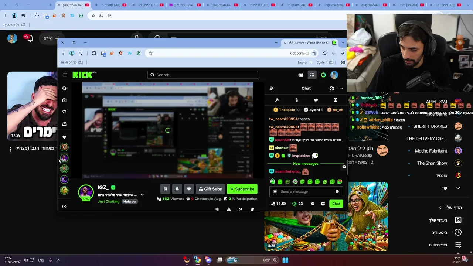473x266 pixels.
Task: Open the Following heart outline icon in the Kick sidebar
Action: coord(64,112)
